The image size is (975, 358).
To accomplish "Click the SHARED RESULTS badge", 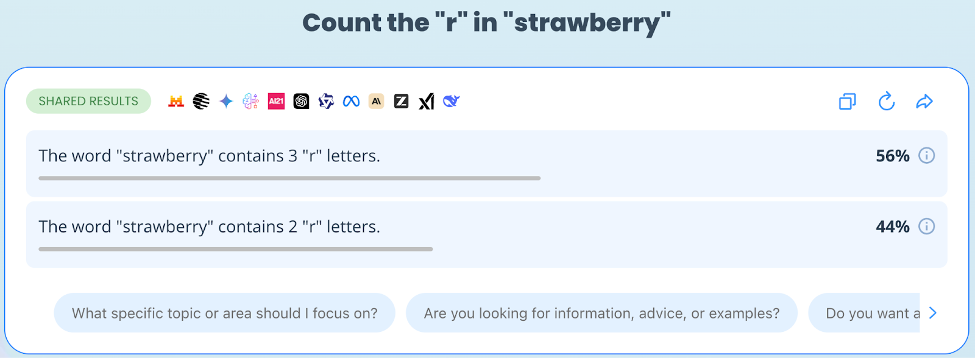I will [88, 101].
